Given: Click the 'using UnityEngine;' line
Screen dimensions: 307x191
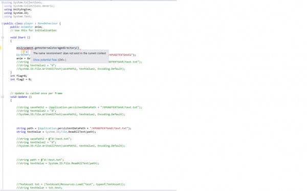Looking at the screenshot, I should pyautogui.click(x=17, y=9).
